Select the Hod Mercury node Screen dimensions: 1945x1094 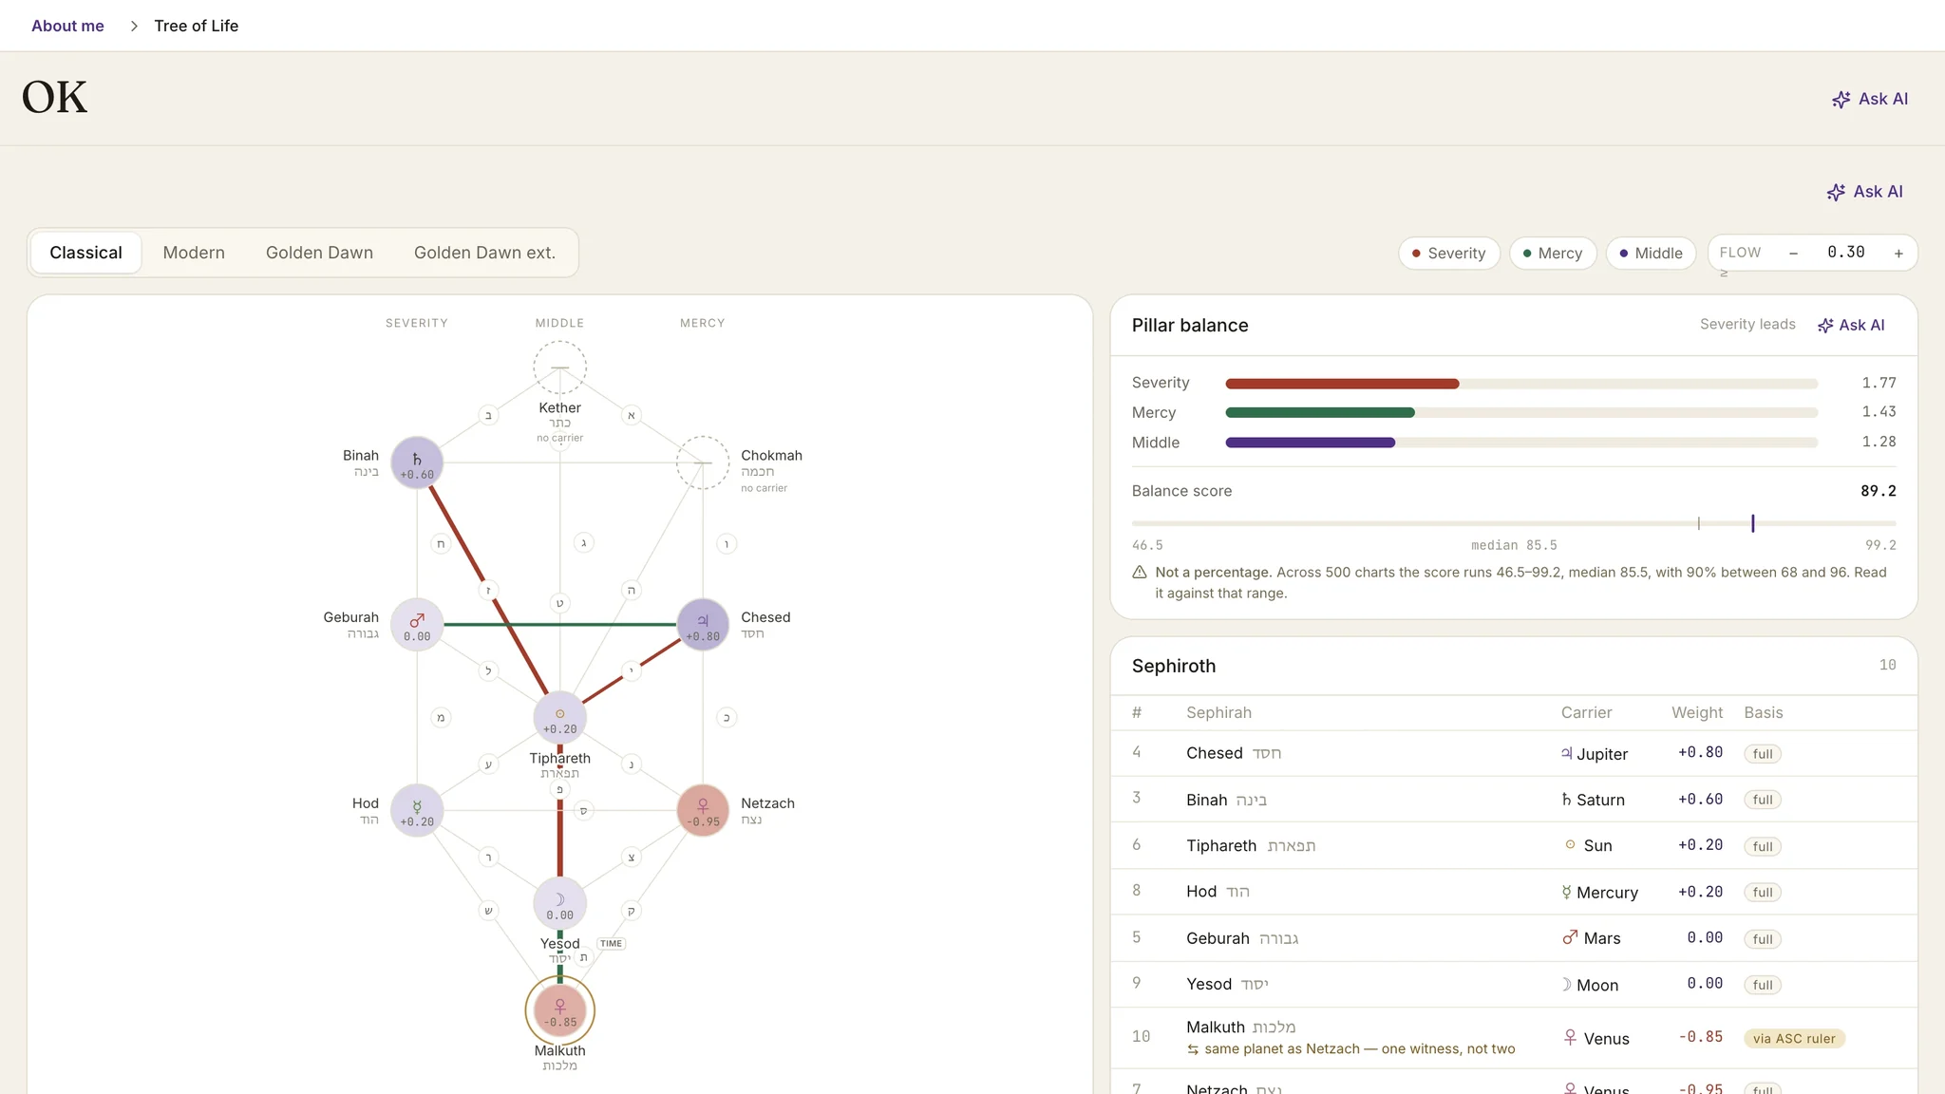[x=417, y=810]
